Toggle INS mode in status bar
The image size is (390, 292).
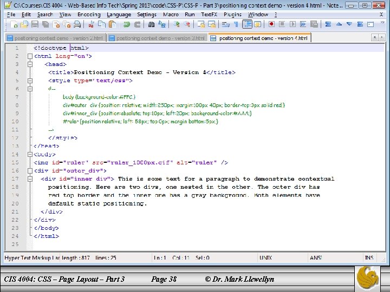coord(369,258)
